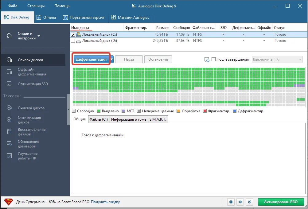
Task: Click the Список дисков sidebar icon
Action: (x=9, y=60)
